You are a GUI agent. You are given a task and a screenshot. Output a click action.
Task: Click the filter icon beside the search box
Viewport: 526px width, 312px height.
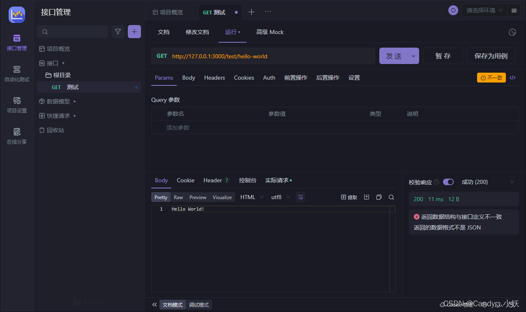pos(118,32)
